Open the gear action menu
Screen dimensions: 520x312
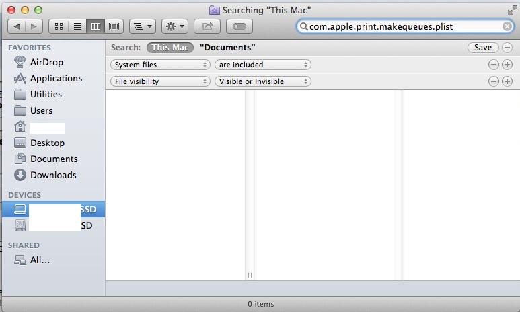pos(175,26)
